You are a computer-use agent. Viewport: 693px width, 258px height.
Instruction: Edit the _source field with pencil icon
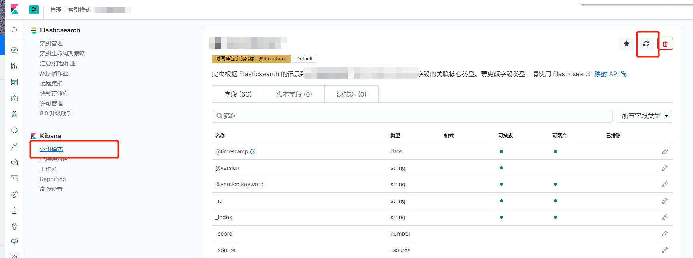(665, 250)
